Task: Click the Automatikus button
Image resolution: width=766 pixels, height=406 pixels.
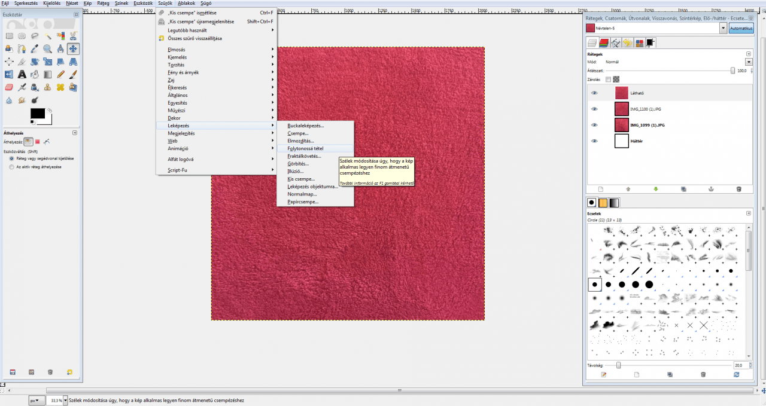Action: click(x=741, y=28)
